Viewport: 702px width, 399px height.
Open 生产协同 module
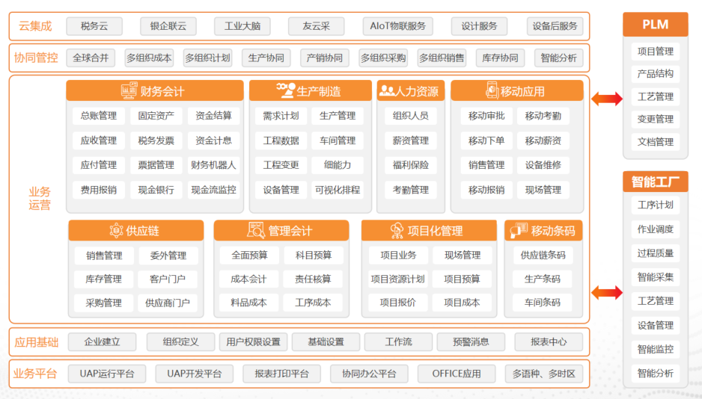pyautogui.click(x=266, y=58)
